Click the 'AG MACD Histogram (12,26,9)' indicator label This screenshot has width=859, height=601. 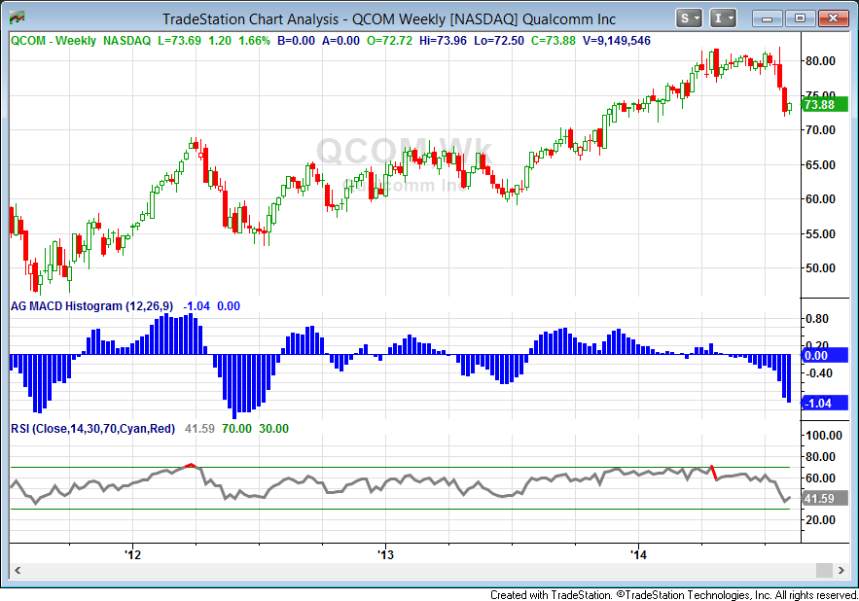(91, 306)
